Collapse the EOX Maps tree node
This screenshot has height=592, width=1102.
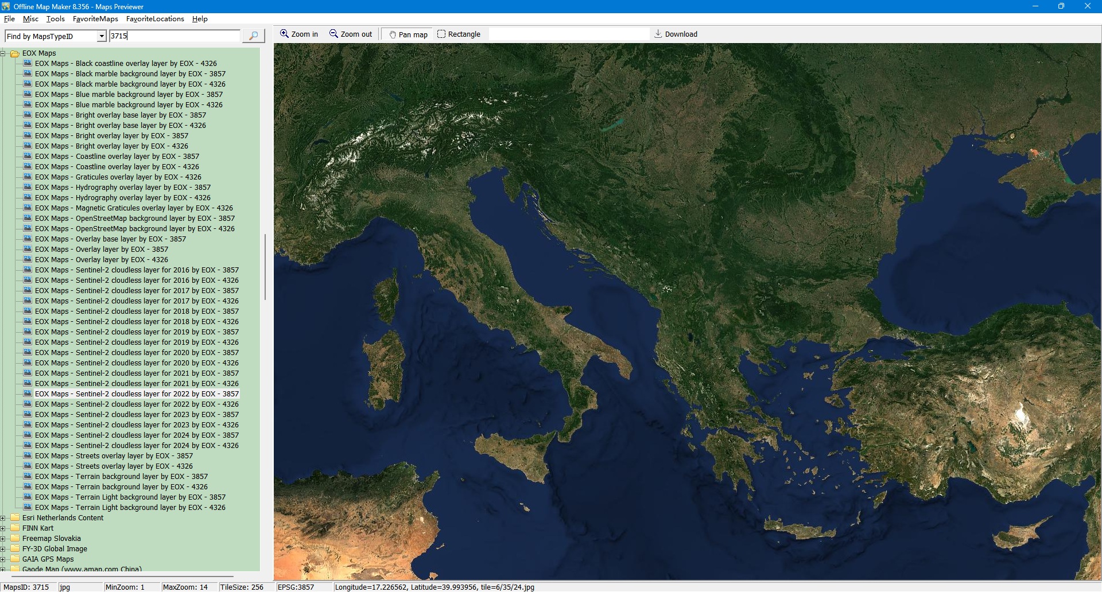[x=3, y=53]
